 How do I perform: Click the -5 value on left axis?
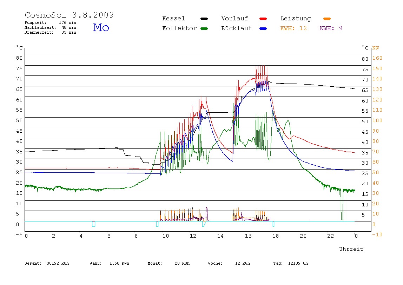(x=19, y=234)
